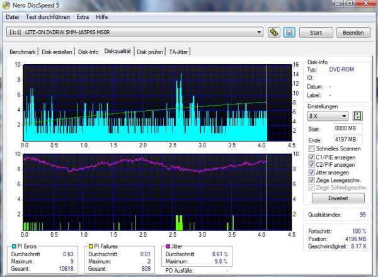Screen dimensions: 378x277
Task: Toggle the Jitter anzeigen checkbox
Action: click(311, 171)
